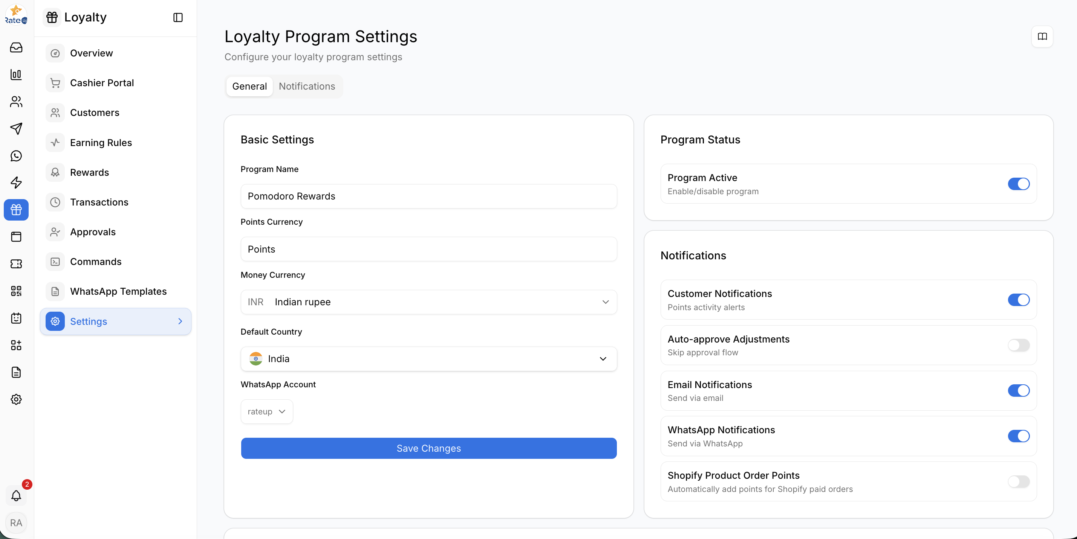Screen dimensions: 1077x539
Task: Open WhatsApp Templates menu item
Action: [x=116, y=291]
